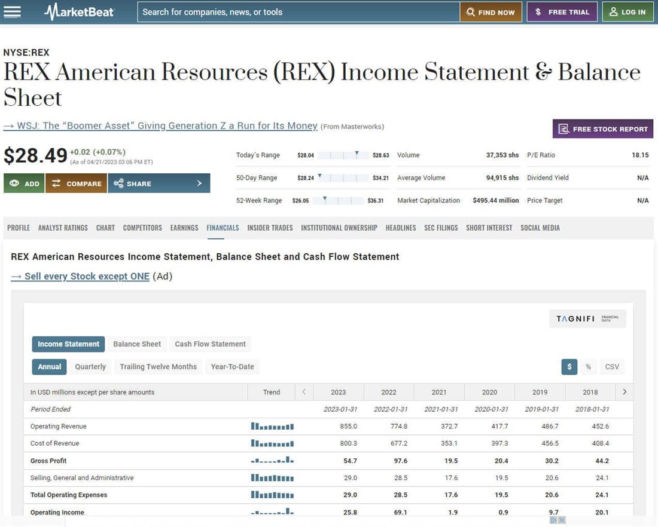Click the Operating Income row label
The width and height of the screenshot is (658, 527).
point(57,512)
